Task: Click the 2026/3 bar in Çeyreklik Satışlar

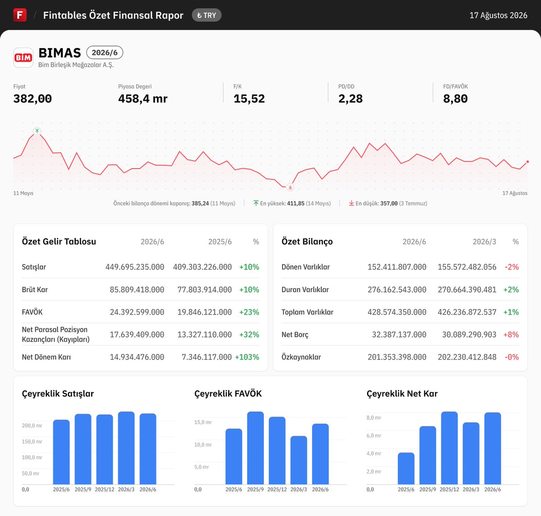Action: [126, 448]
